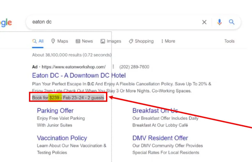This screenshot has height=162, width=252.
Task: Open the DMV Resident Offer sitelink
Action: [x=160, y=138]
